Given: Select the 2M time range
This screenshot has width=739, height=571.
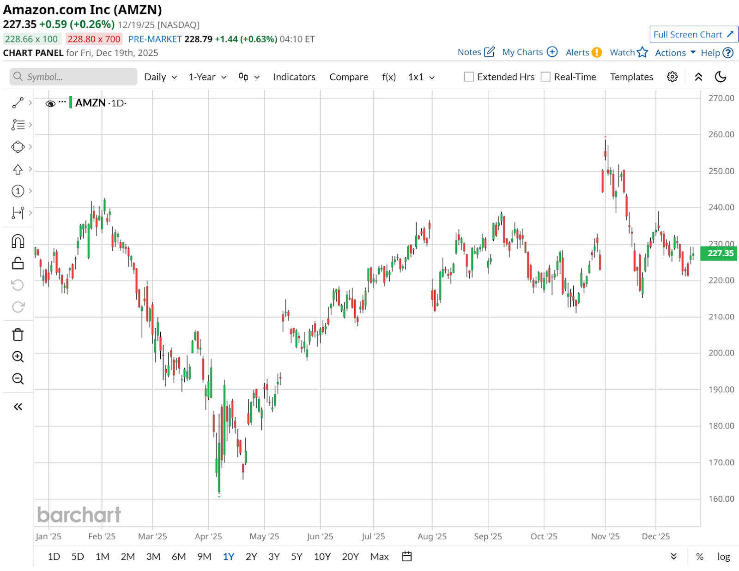Looking at the screenshot, I should 128,557.
